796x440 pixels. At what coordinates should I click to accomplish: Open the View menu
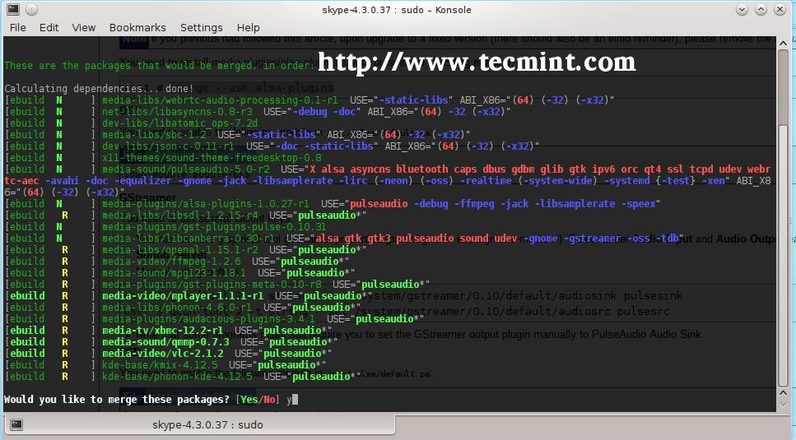pyautogui.click(x=83, y=27)
